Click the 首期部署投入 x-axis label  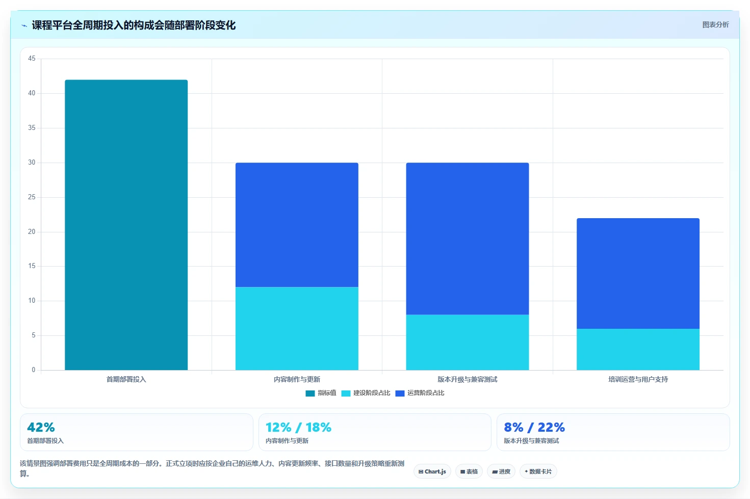[126, 379]
